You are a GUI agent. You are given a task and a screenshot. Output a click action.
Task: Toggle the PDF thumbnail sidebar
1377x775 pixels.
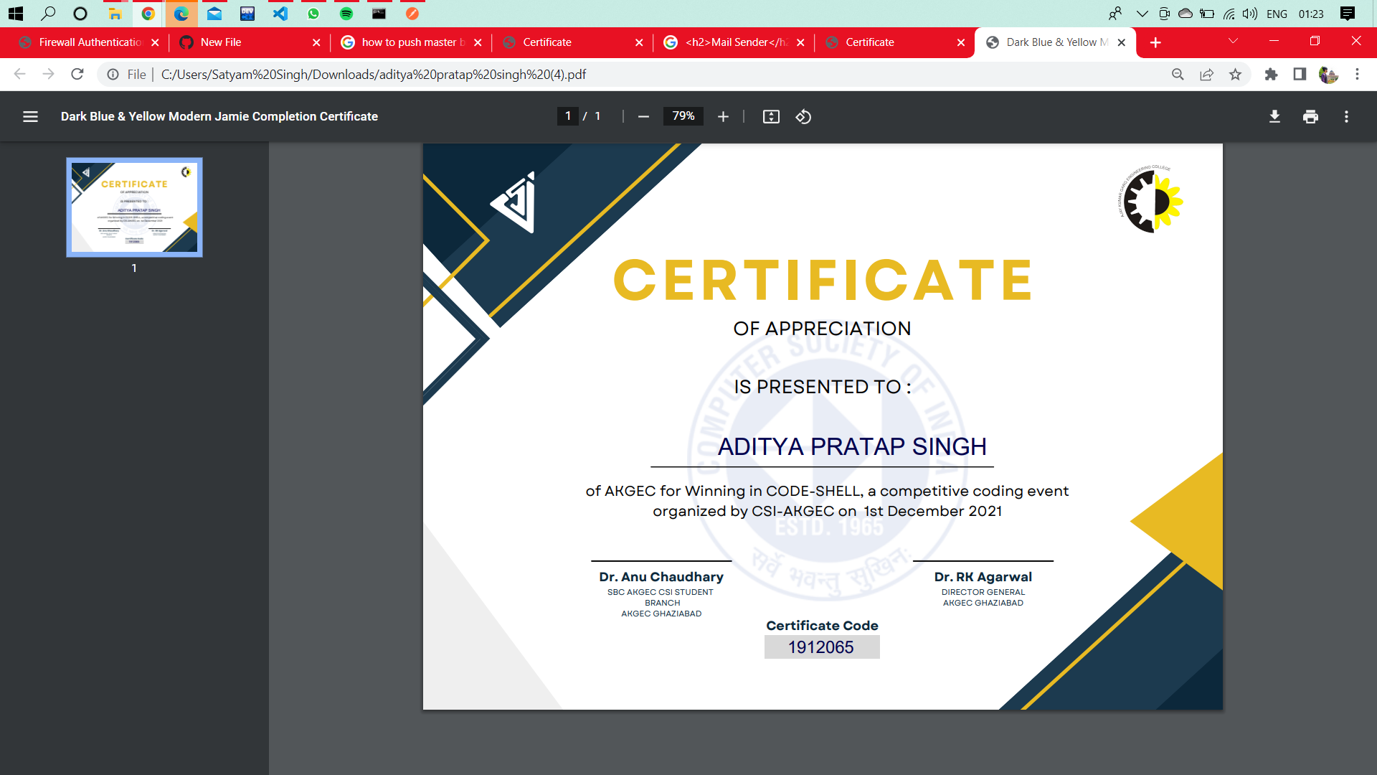click(30, 116)
